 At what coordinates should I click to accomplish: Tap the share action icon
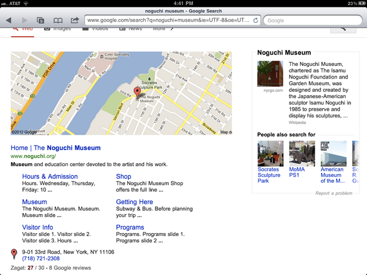75,20
